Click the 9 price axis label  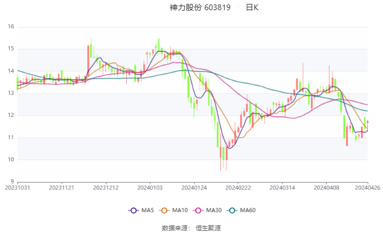(x=12, y=181)
